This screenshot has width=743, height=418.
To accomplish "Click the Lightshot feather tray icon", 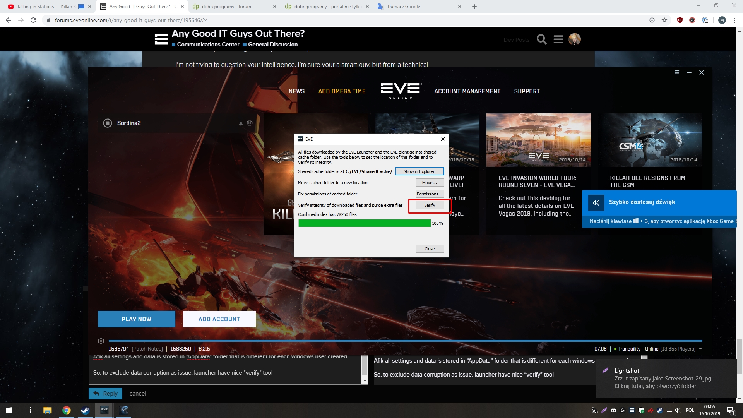I will (x=604, y=410).
